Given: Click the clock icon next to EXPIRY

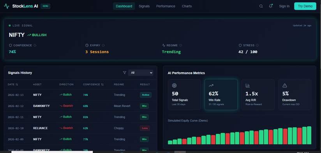Looking at the screenshot, I should (x=87, y=45).
